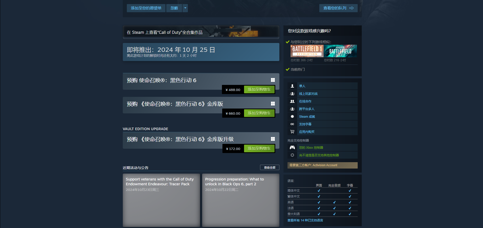
Task: Click the Activision Account third-party notice
Action: 323,165
